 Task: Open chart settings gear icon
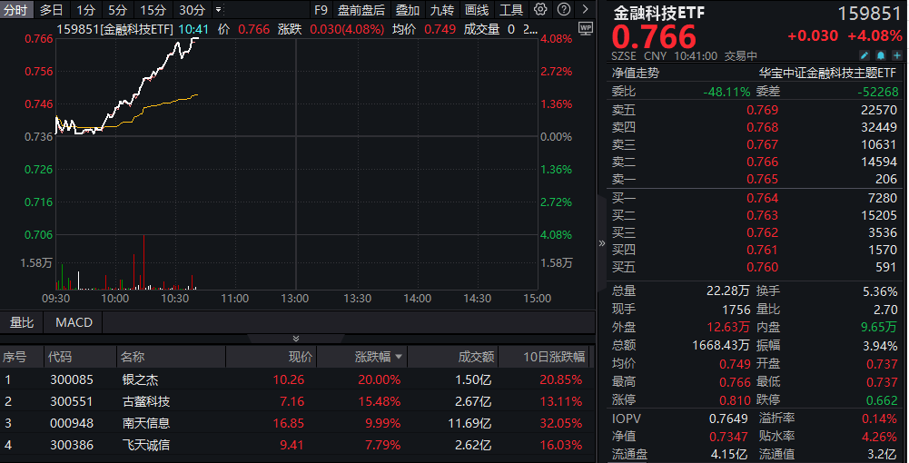tap(540, 10)
